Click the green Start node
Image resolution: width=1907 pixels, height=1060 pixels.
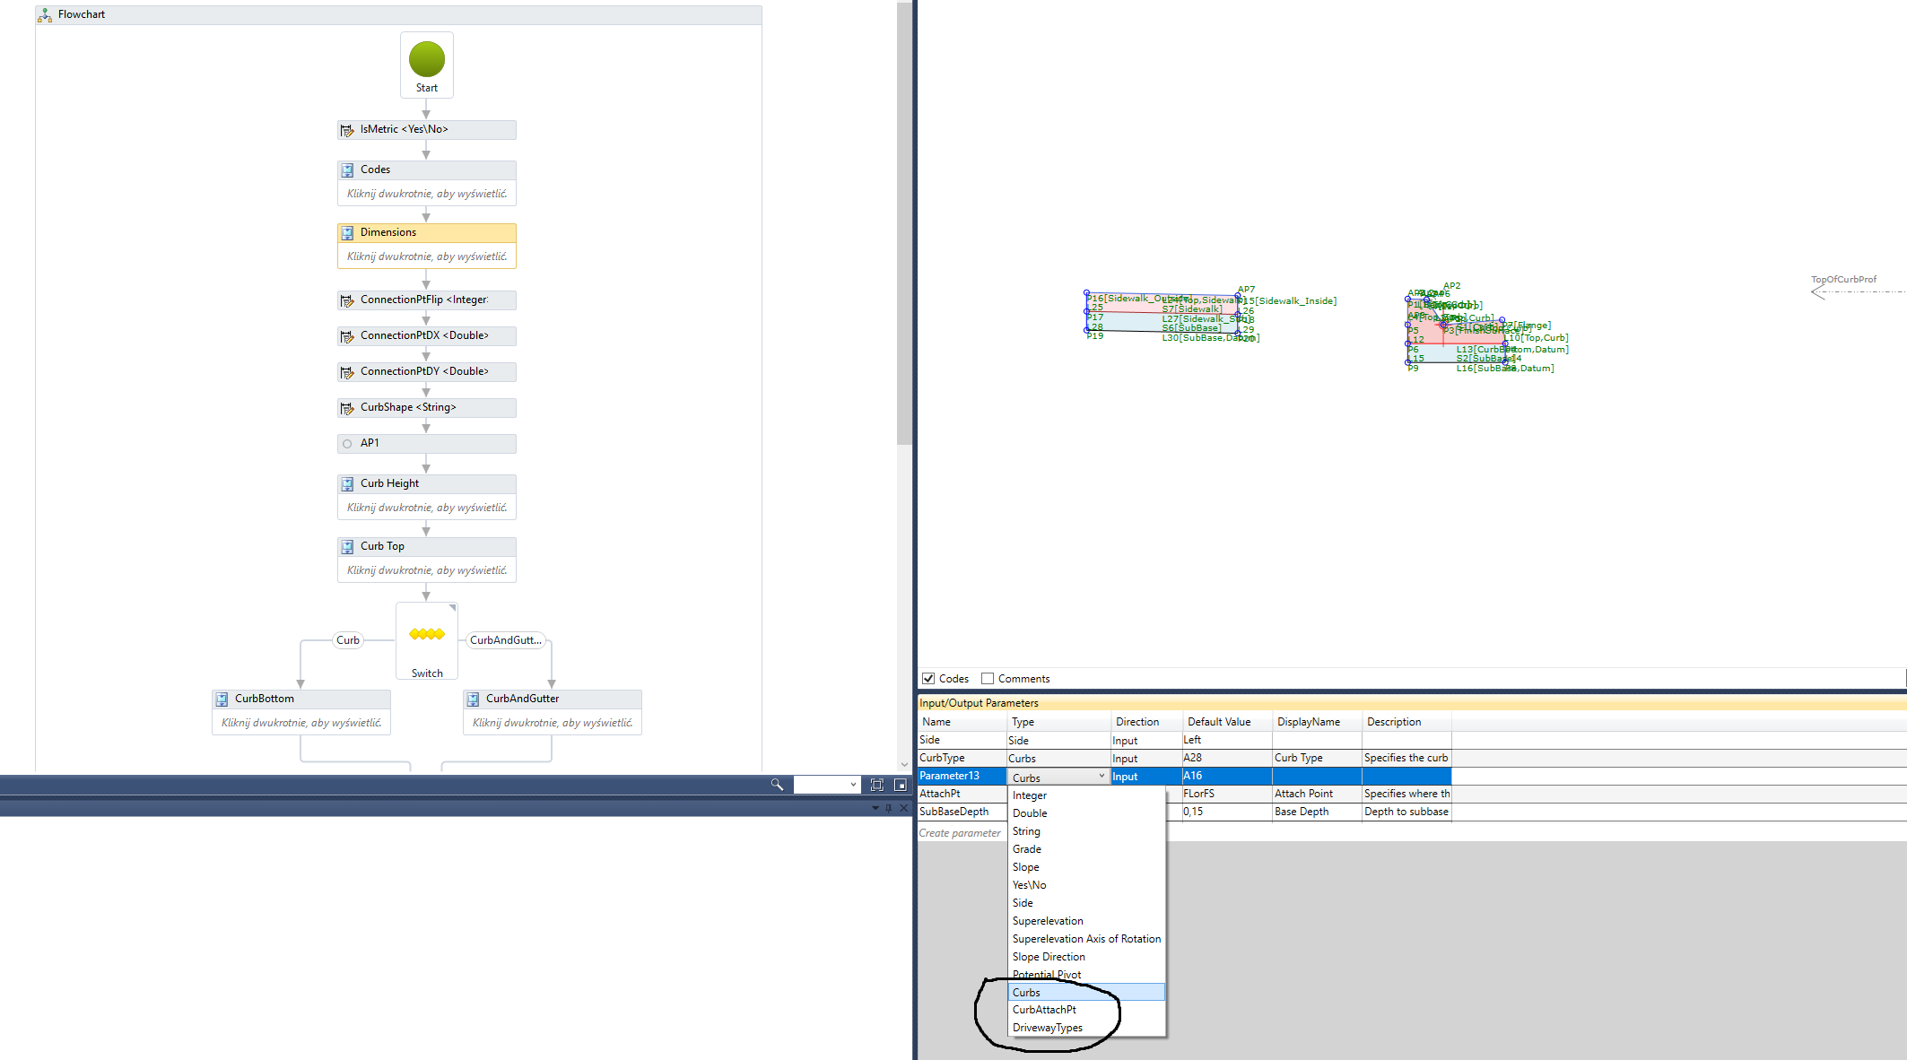(427, 59)
